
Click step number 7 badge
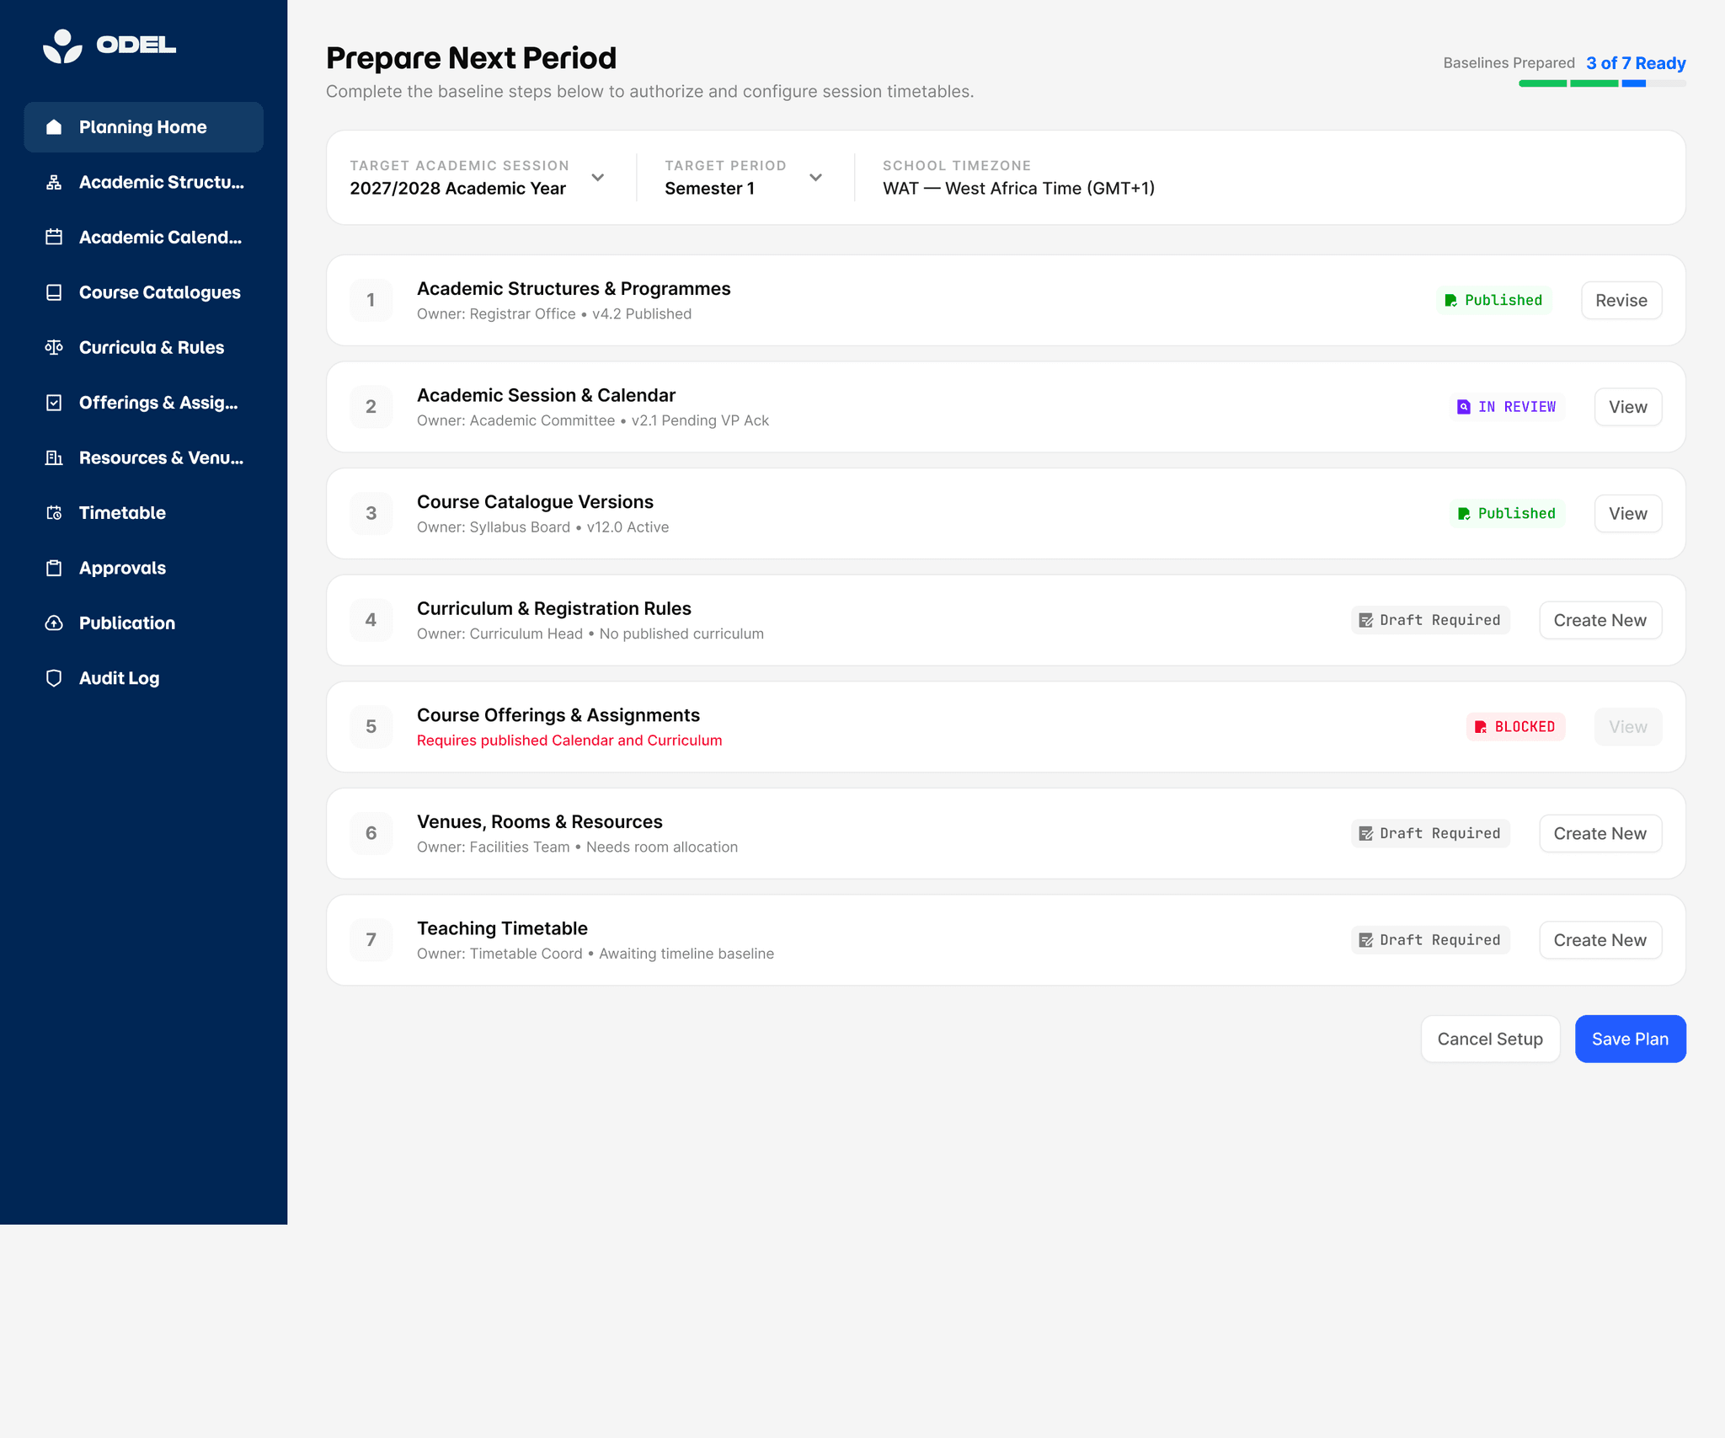pos(371,940)
